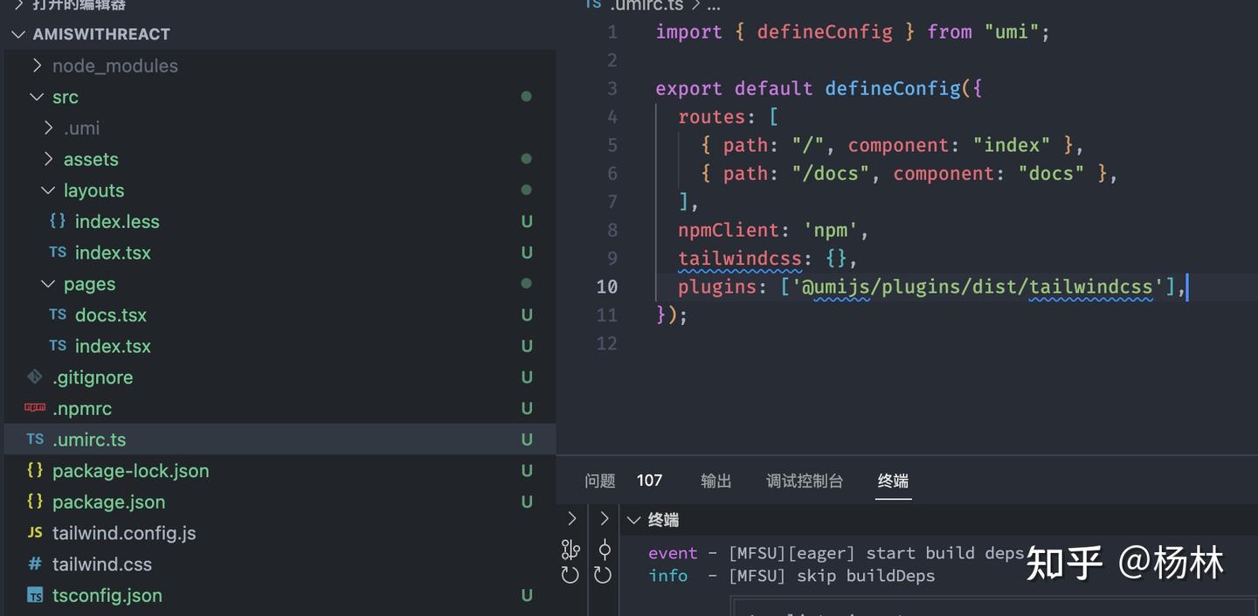Click the hash icon beside tailwind.css

(x=35, y=564)
